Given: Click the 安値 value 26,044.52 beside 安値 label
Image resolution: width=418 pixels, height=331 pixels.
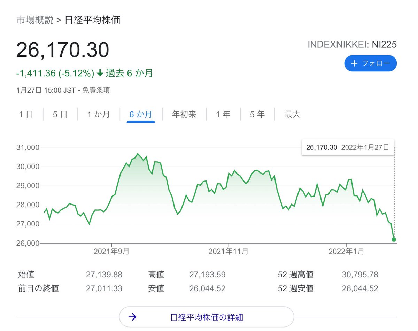Looking at the screenshot, I should tap(207, 288).
